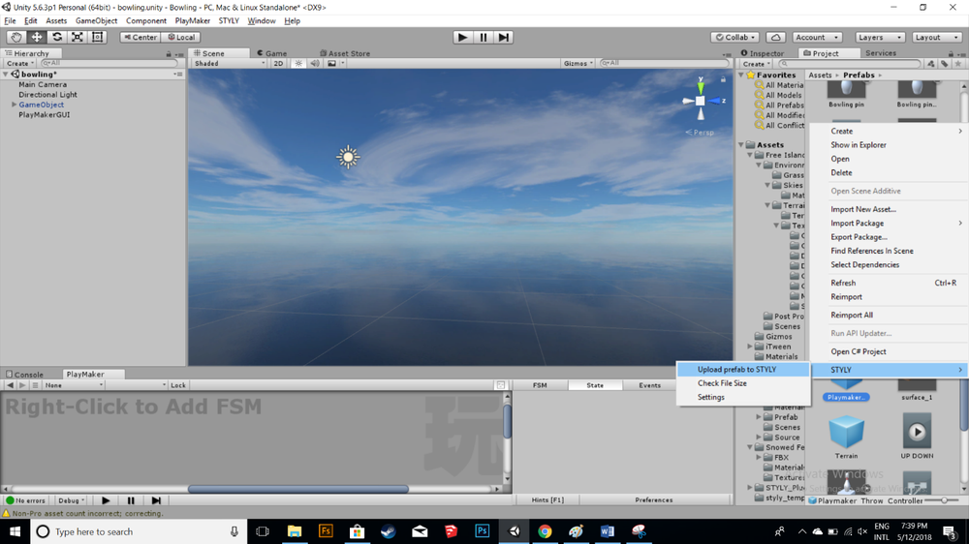Select Directional Light in Hierarchy
Viewport: 969px width, 544px height.
pos(47,95)
